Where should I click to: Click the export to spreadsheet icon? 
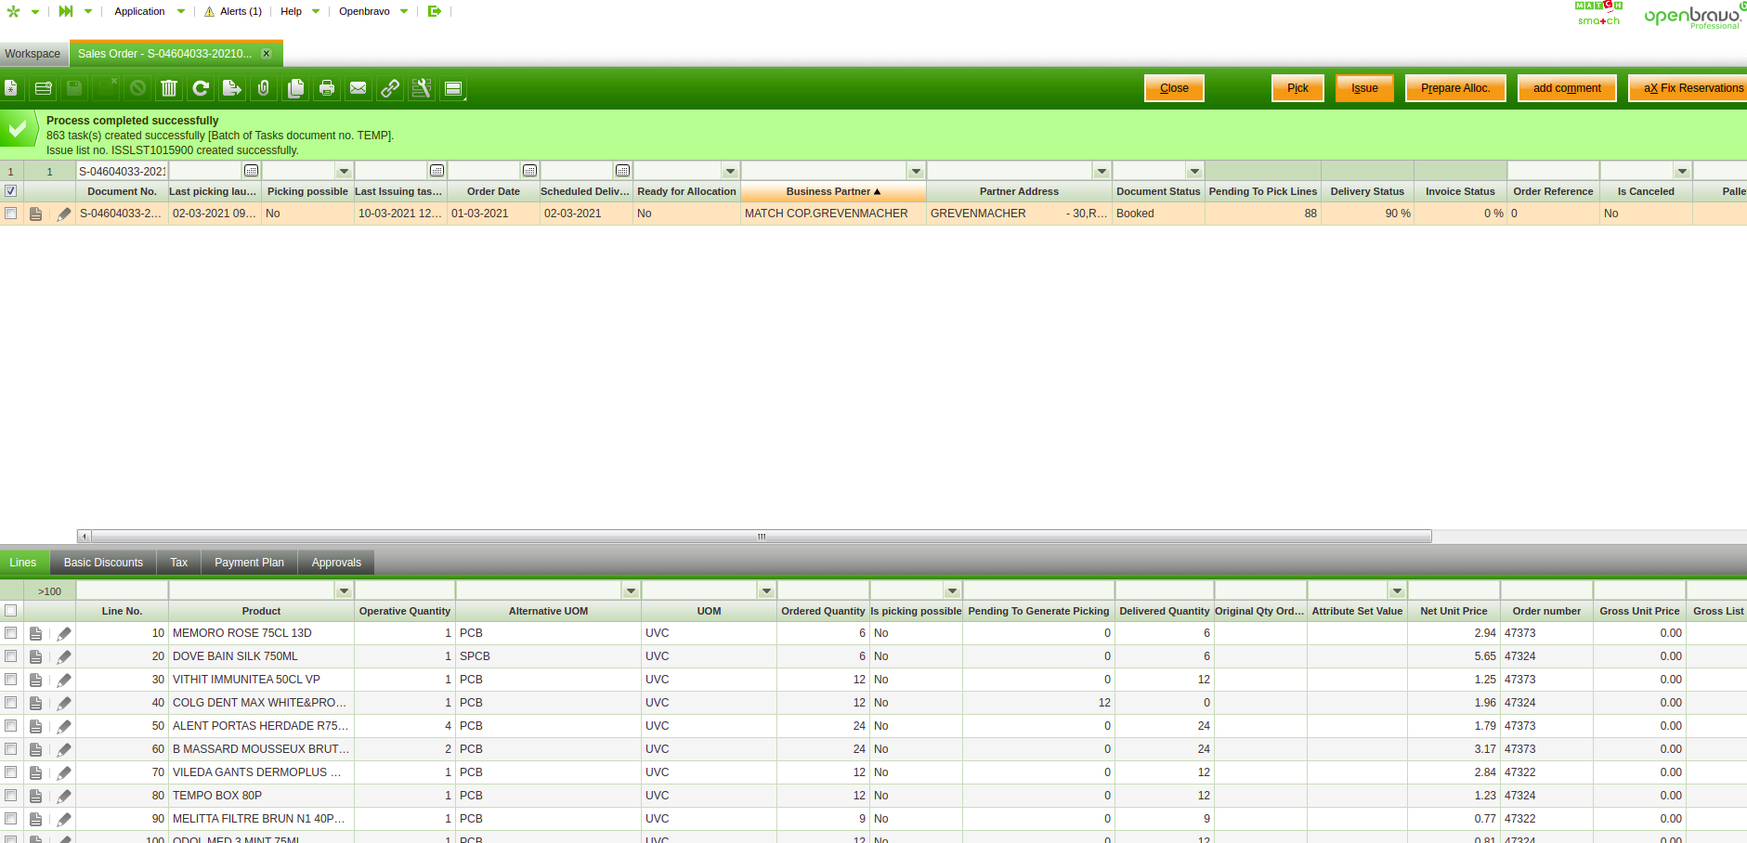(232, 88)
